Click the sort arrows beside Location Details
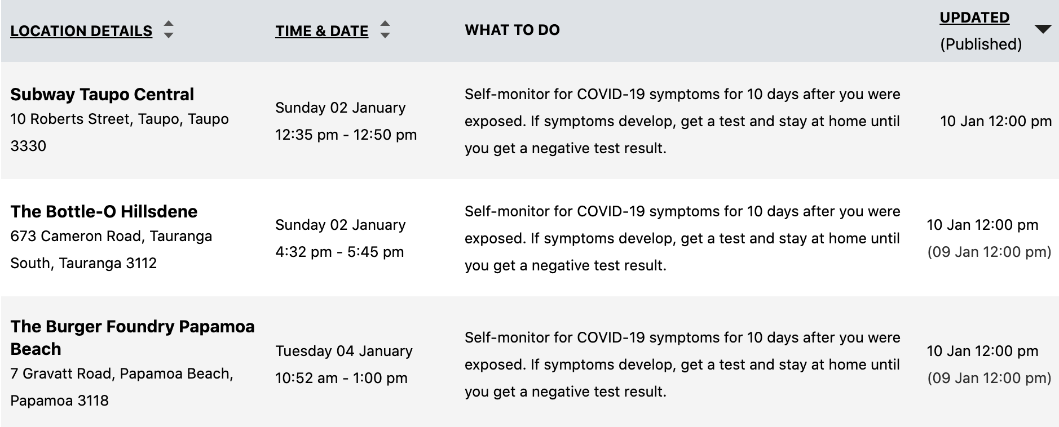This screenshot has height=427, width=1059. (168, 29)
